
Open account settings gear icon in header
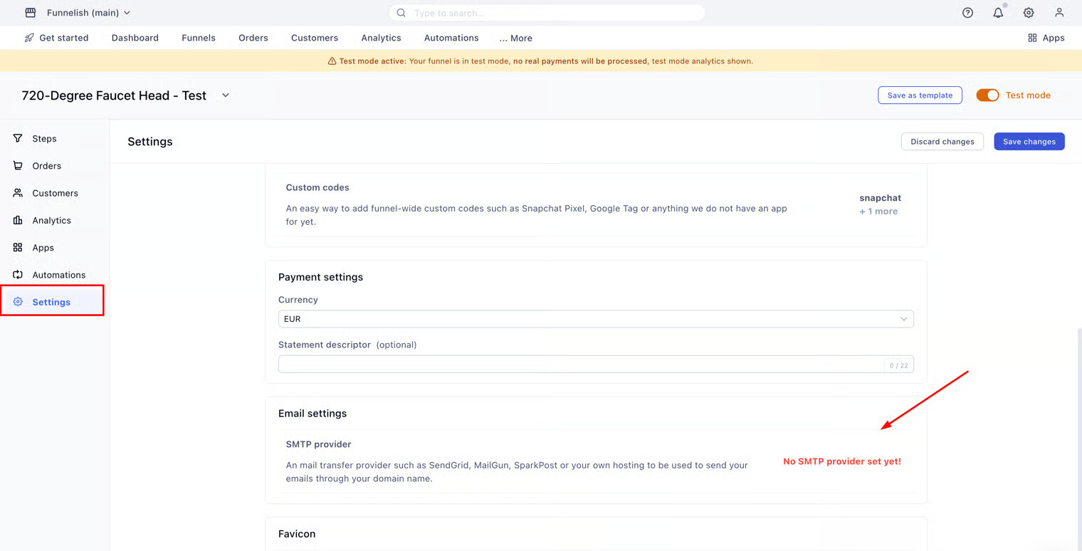tap(1029, 13)
